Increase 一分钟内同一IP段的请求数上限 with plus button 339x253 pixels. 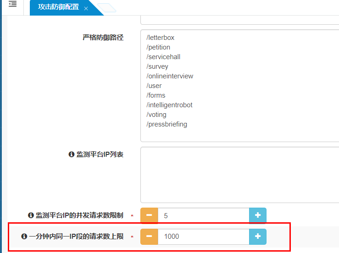[257, 236]
